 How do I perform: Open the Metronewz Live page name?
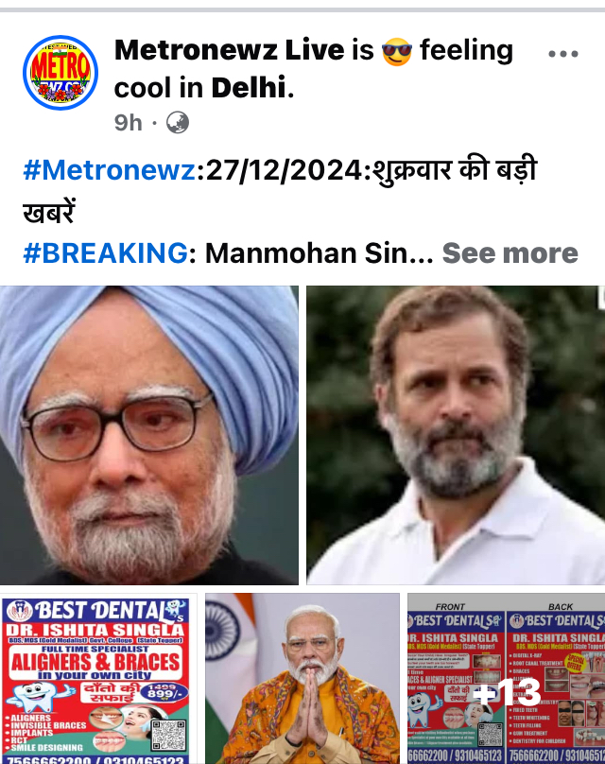click(x=230, y=50)
